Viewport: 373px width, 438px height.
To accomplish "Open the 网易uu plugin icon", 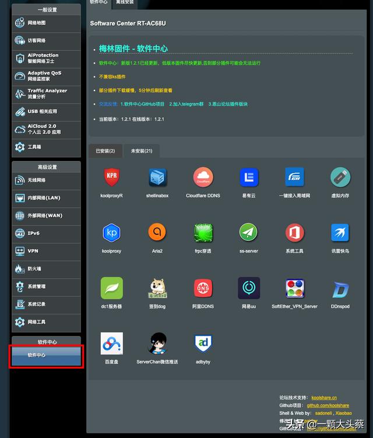I will 249,288.
